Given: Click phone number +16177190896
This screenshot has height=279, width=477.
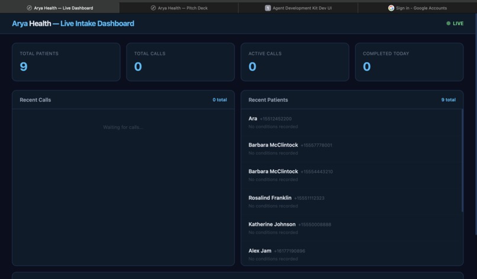Looking at the screenshot, I should point(289,251).
